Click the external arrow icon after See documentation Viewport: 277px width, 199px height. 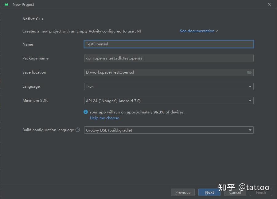tap(217, 31)
